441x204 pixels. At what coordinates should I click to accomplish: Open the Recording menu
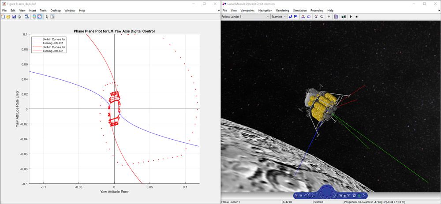coord(317,11)
